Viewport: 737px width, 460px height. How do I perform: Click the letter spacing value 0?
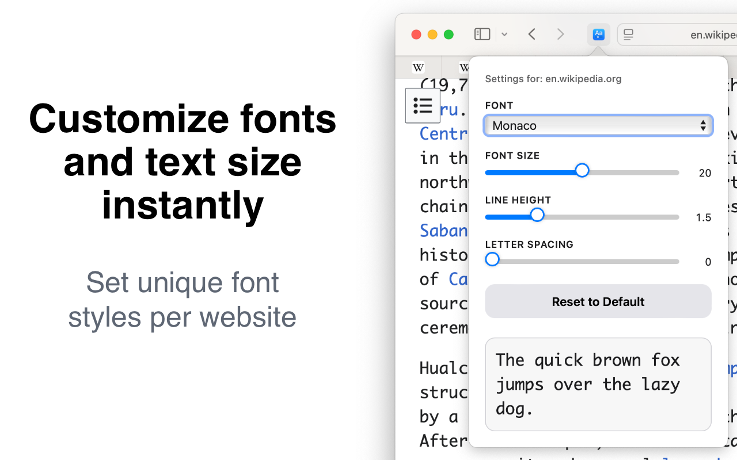[x=708, y=262]
